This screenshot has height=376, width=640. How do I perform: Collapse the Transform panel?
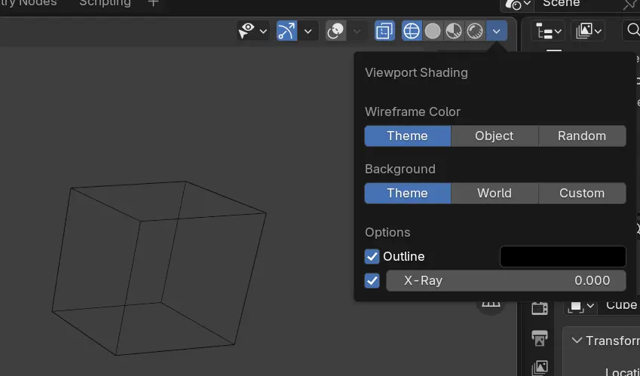[577, 341]
